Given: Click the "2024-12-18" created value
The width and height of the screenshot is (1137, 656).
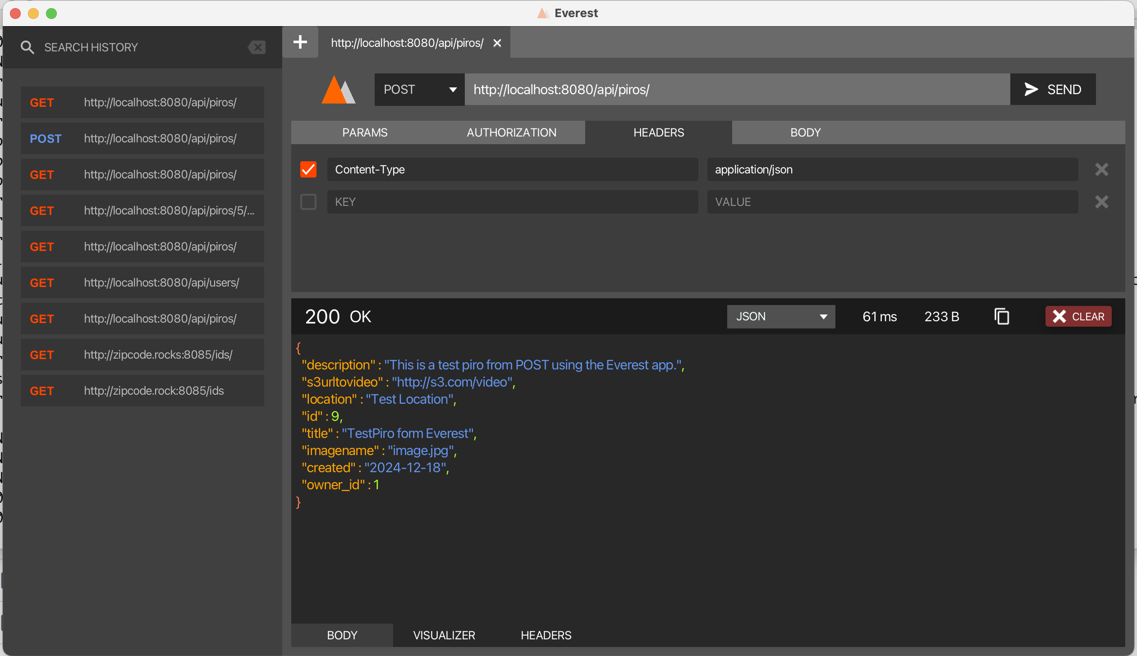Looking at the screenshot, I should click(x=405, y=467).
